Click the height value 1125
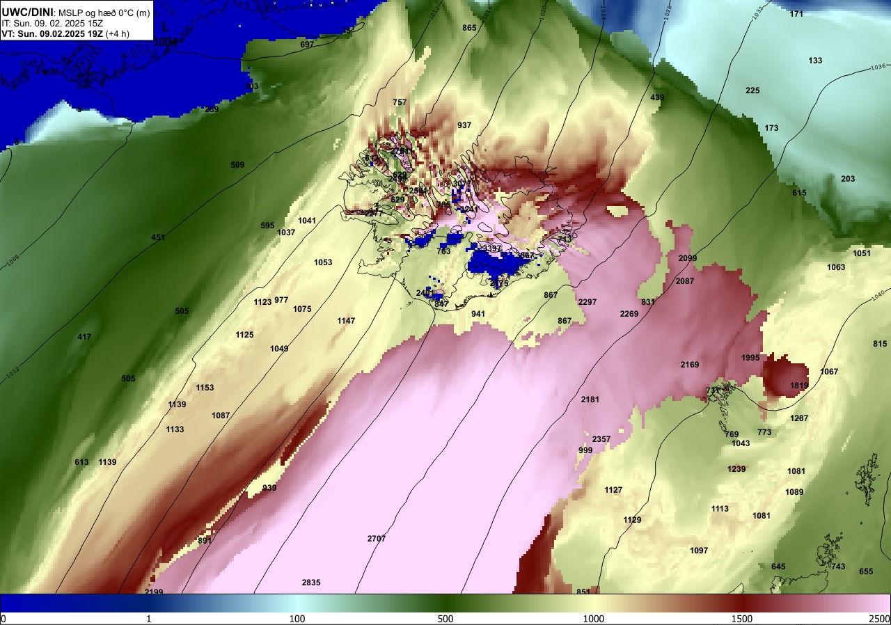The height and width of the screenshot is (625, 891). (244, 335)
